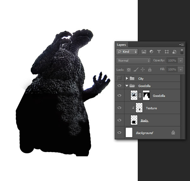Viewport: 190px width, 181px height.
Task: Click the Background layer lock icon
Action: tap(173, 132)
